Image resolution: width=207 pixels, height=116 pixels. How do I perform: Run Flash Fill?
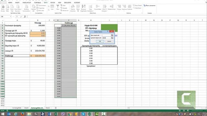(78, 8)
